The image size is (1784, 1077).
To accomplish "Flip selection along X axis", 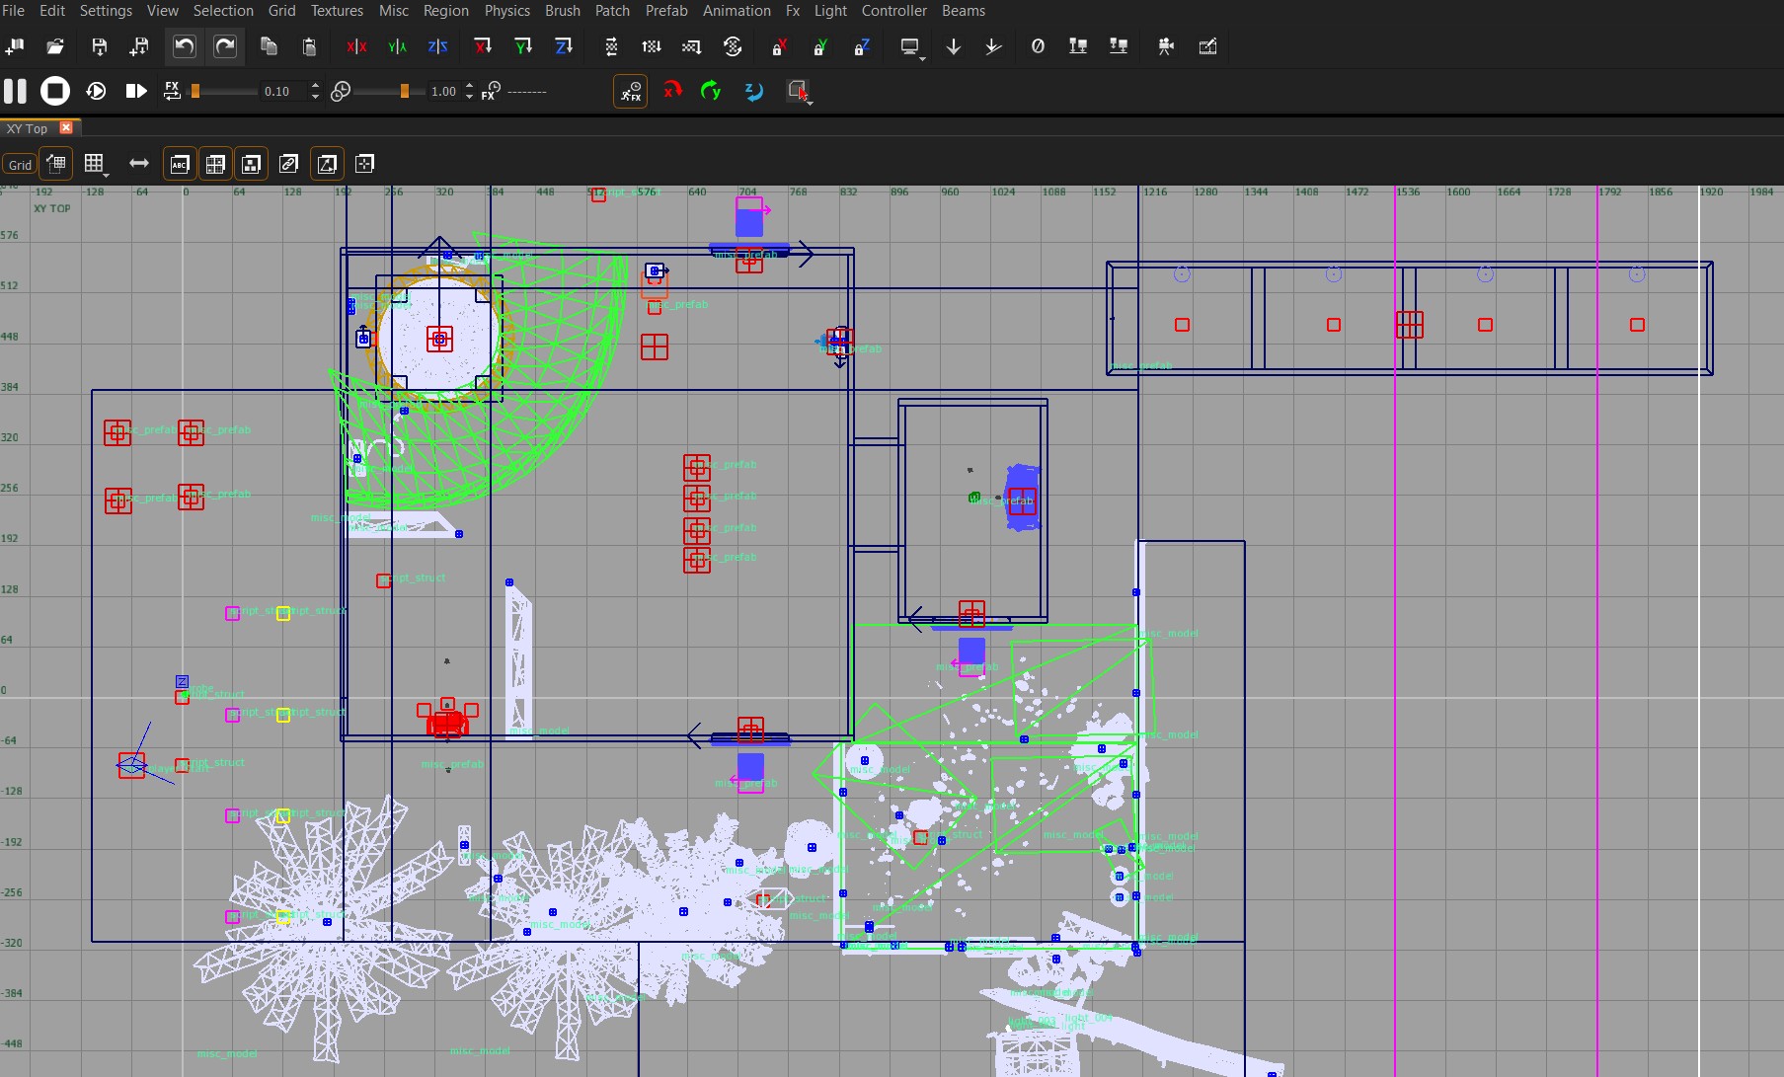I will pyautogui.click(x=356, y=46).
